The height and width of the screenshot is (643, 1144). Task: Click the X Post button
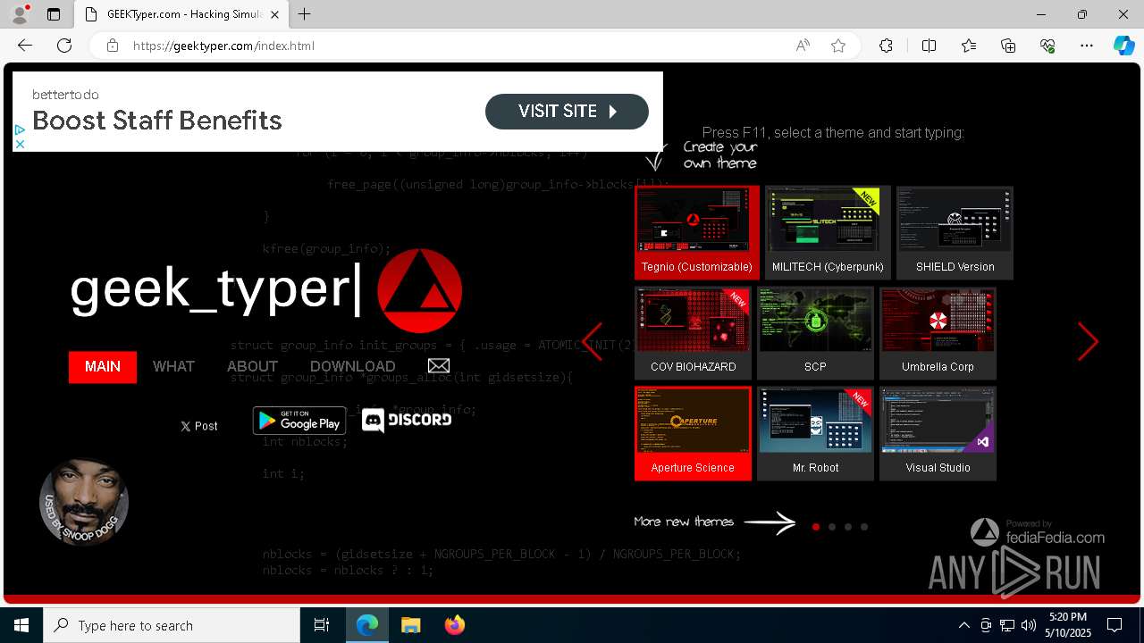click(199, 426)
